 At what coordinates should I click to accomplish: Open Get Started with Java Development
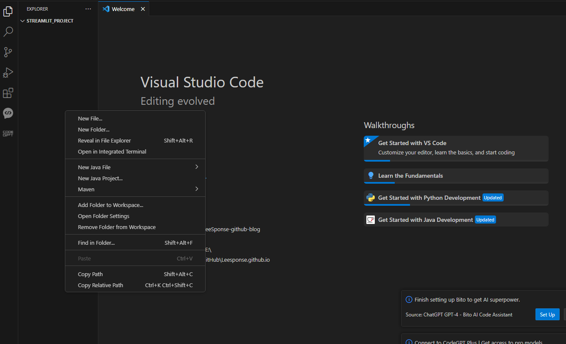[x=456, y=220]
